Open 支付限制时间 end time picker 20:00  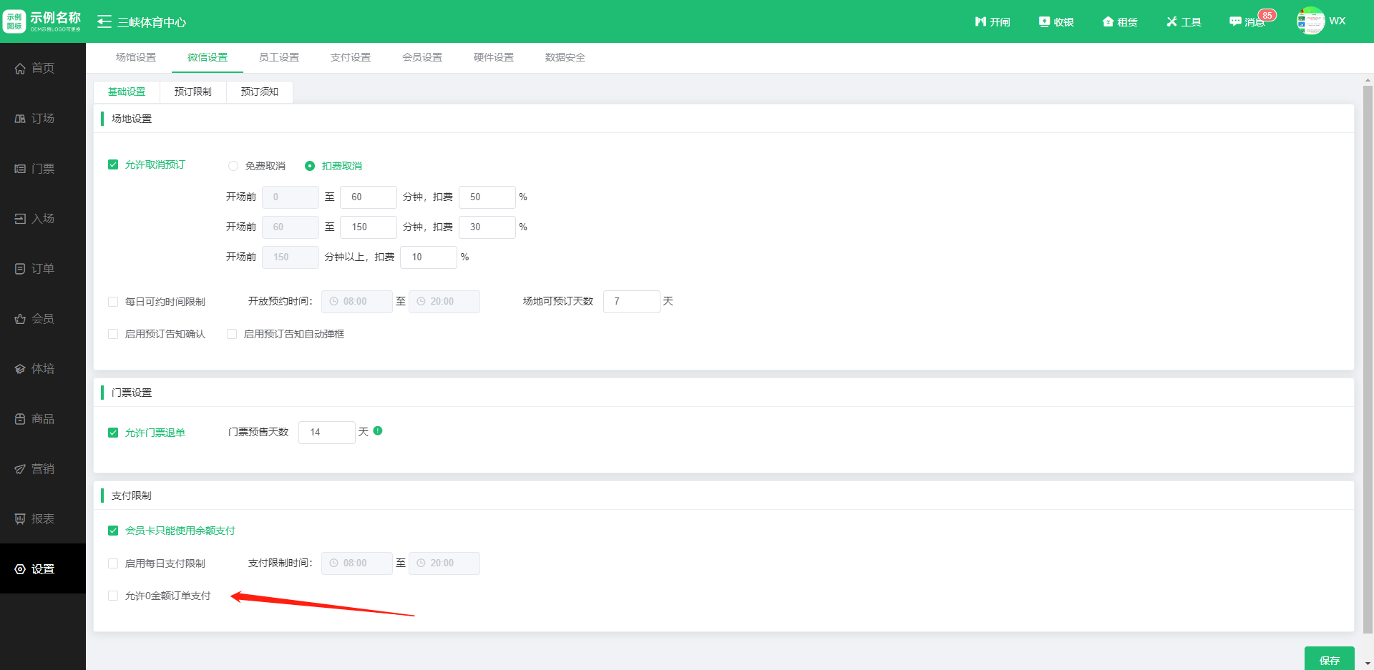pos(444,563)
